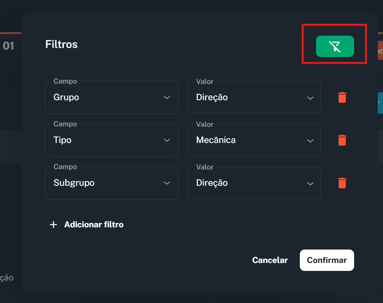Click the chevron on the Subgrupo field
This screenshot has height=303, width=383.
coord(167,183)
